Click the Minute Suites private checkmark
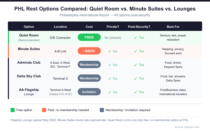 (x=109, y=51)
